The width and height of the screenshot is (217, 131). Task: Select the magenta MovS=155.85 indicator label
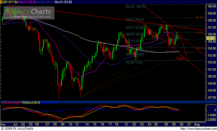point(27,2)
